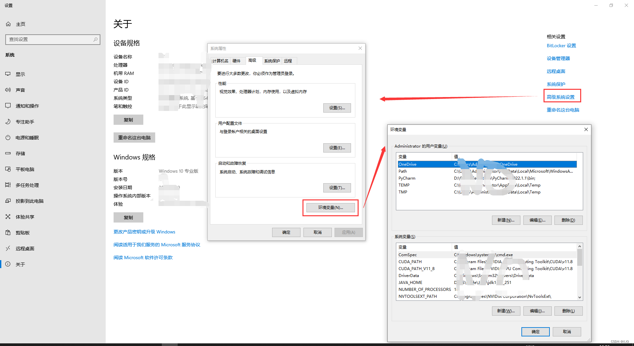Viewport: 634px width, 346px height.
Task: Select TEMP user variable row
Action: click(x=487, y=185)
